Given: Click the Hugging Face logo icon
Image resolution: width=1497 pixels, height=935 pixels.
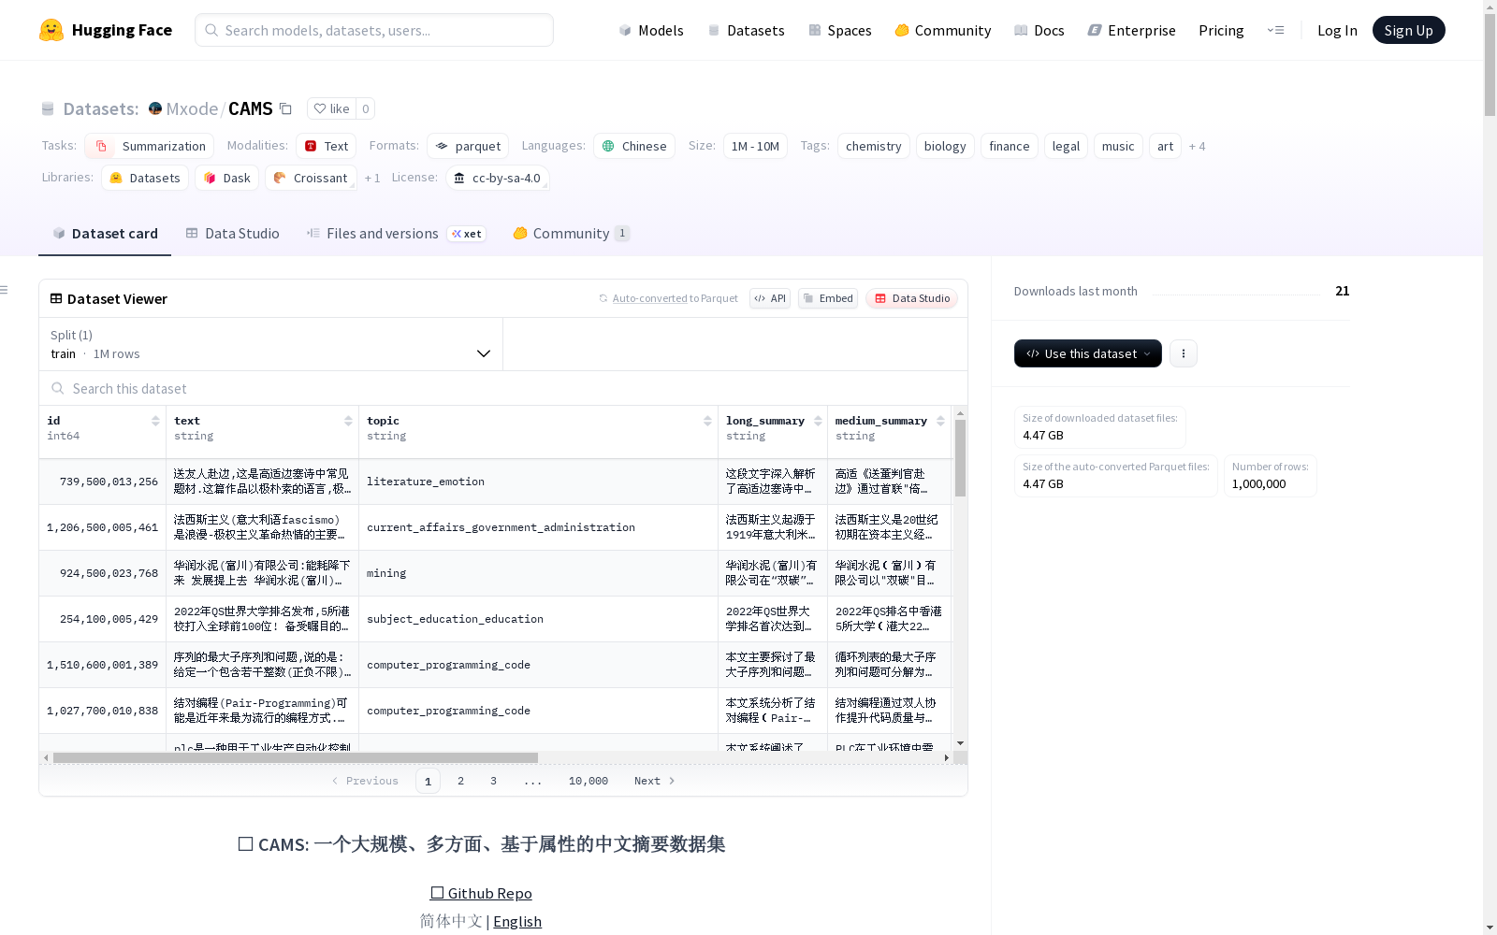Looking at the screenshot, I should 51,30.
